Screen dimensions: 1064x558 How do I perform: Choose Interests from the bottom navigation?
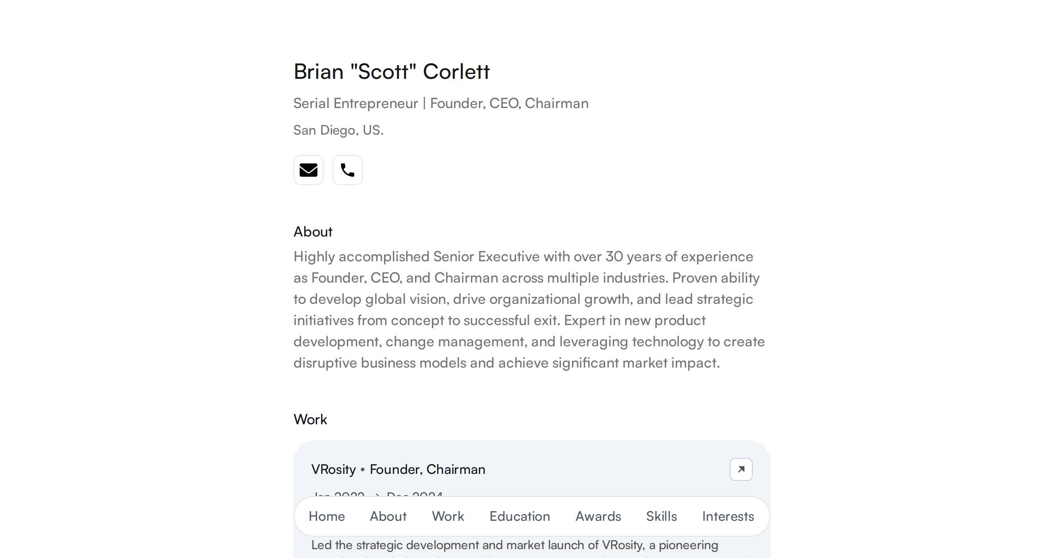(727, 516)
